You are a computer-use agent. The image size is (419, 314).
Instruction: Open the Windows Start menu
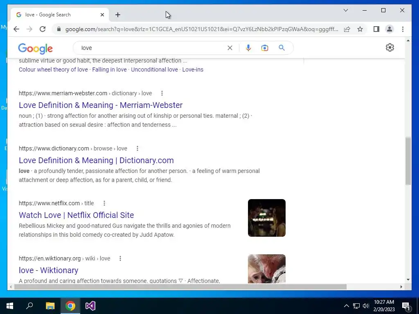tap(10, 306)
